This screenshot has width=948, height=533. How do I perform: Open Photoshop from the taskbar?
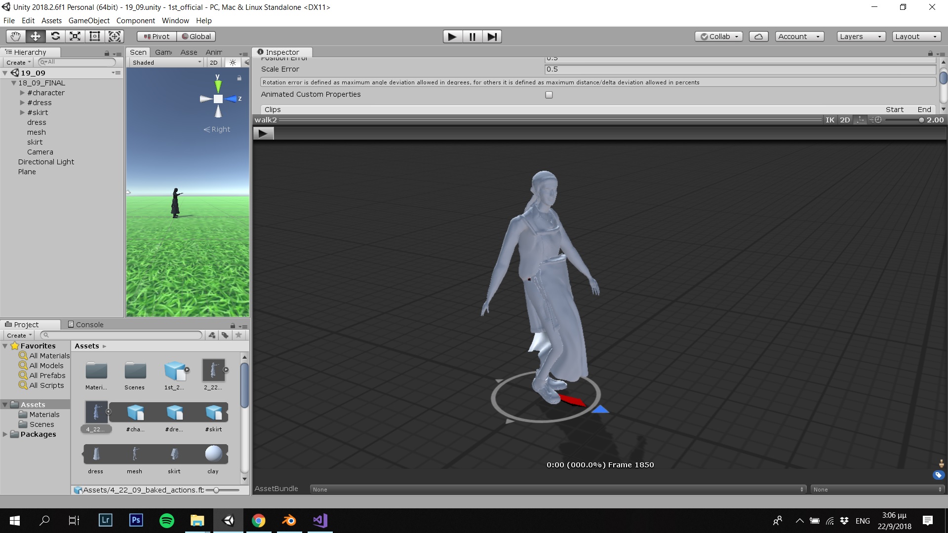(136, 521)
